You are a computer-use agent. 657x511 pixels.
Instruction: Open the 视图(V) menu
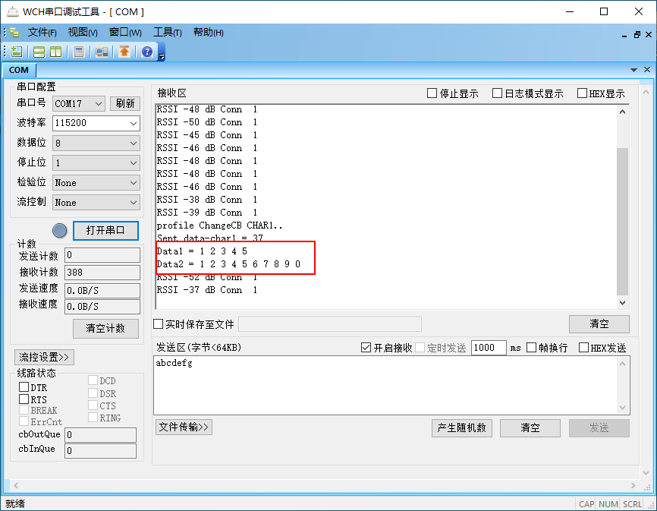click(83, 33)
